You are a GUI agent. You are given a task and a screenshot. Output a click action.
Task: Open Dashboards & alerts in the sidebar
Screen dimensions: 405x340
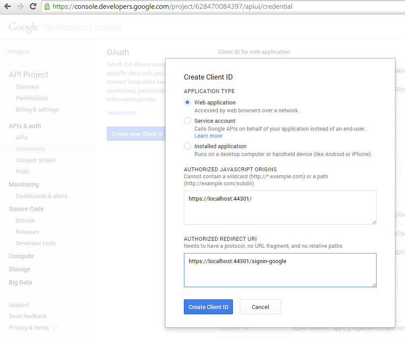(42, 196)
